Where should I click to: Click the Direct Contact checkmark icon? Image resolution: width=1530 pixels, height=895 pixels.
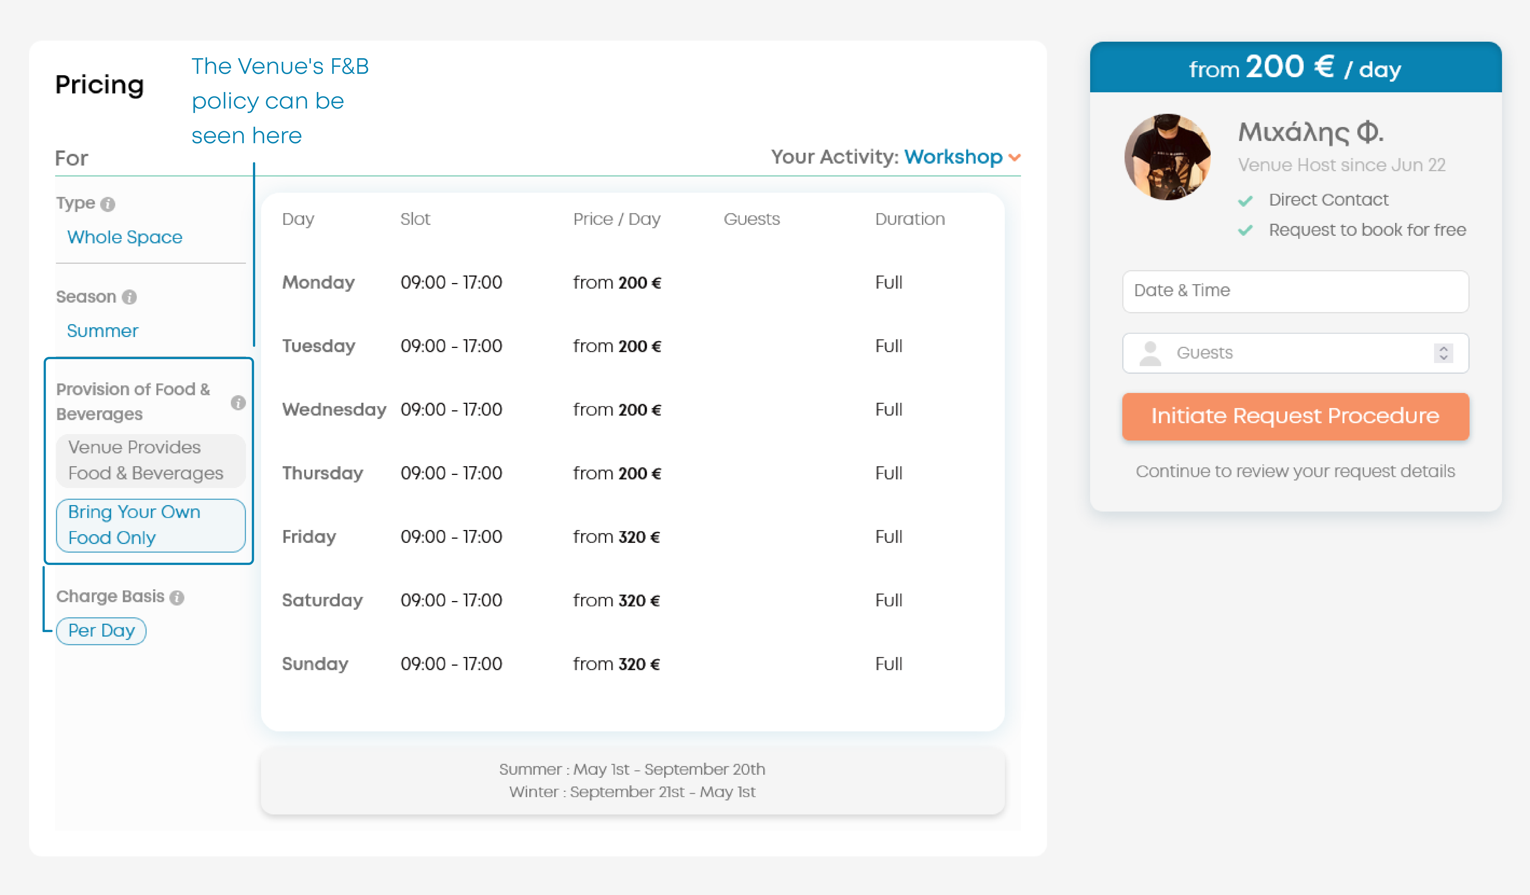(x=1245, y=201)
